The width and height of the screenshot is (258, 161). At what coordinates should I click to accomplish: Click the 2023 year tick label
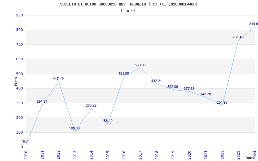pyautogui.click(x=239, y=155)
